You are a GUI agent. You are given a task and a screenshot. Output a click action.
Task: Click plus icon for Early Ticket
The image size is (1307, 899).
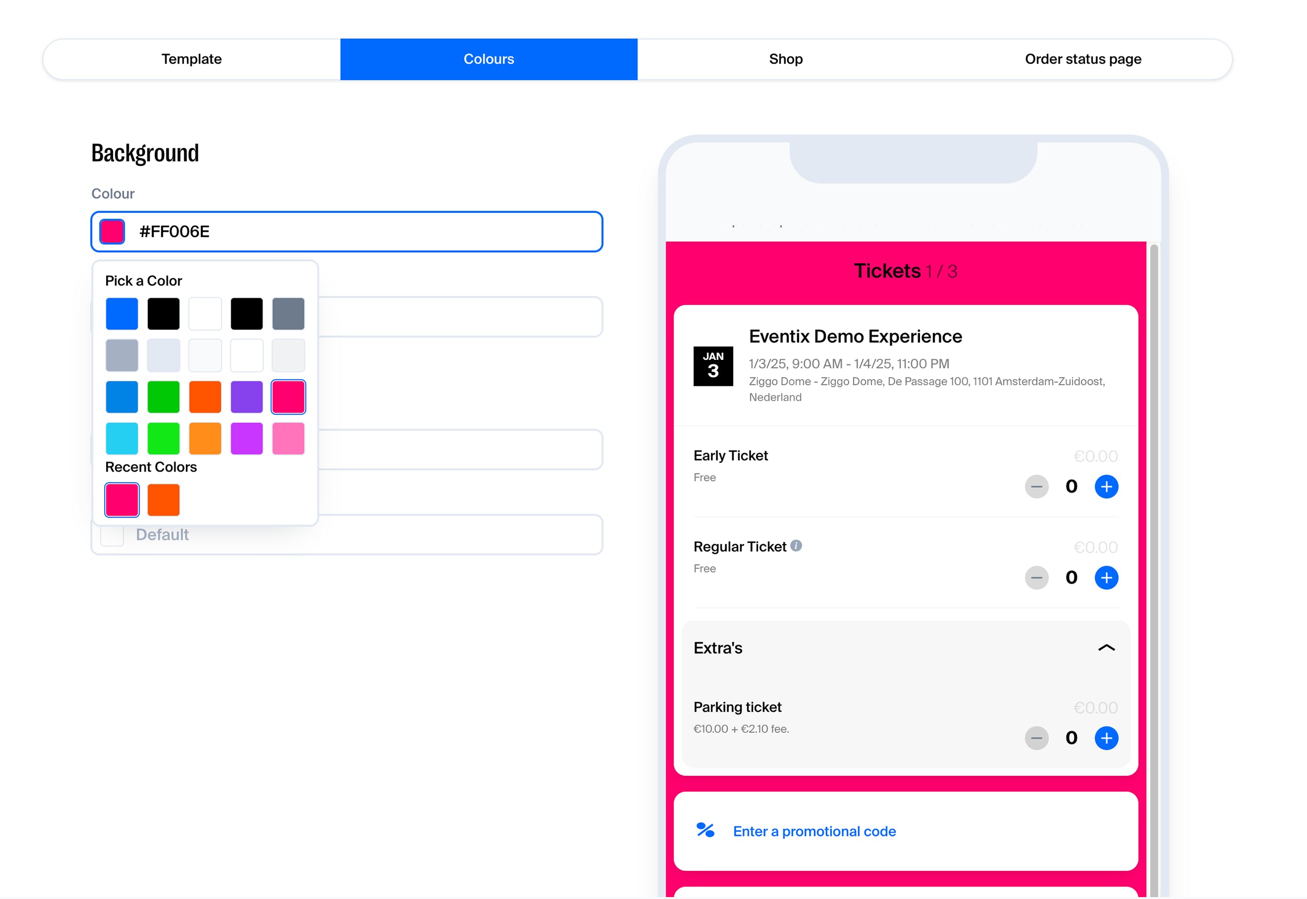(x=1106, y=487)
